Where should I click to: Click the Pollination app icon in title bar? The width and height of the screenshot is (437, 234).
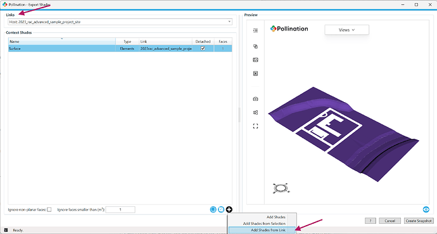[4, 4]
